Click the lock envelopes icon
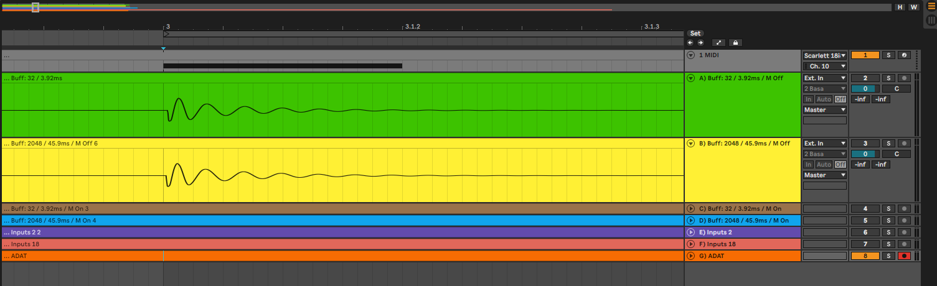Image resolution: width=937 pixels, height=286 pixels. click(x=735, y=43)
